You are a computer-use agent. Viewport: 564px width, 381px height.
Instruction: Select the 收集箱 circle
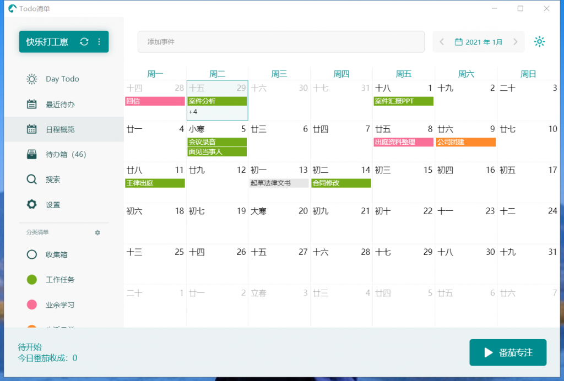(x=31, y=254)
